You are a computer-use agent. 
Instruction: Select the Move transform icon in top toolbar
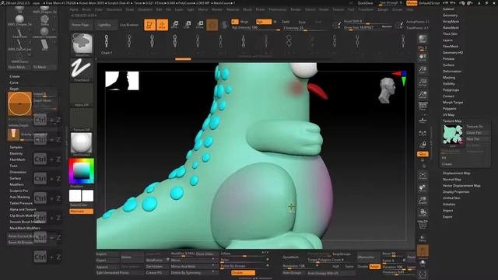pyautogui.click(x=174, y=25)
